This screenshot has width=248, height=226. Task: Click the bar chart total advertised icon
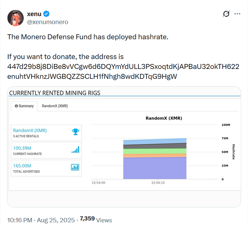pos(75,167)
